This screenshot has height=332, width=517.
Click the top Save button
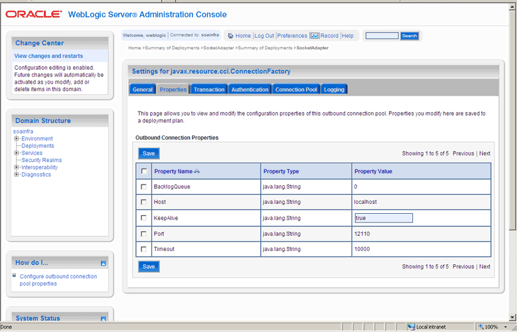coord(149,153)
